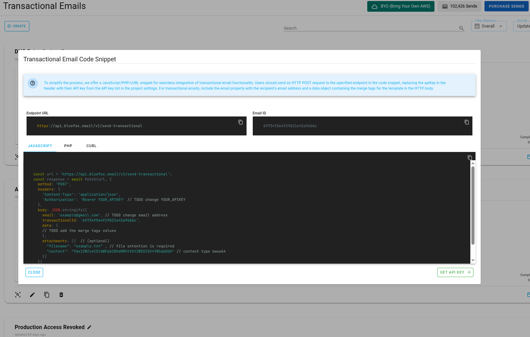This screenshot has width=530, height=337.
Task: Open the preview magnifier icon for the template
Action: pos(18,295)
